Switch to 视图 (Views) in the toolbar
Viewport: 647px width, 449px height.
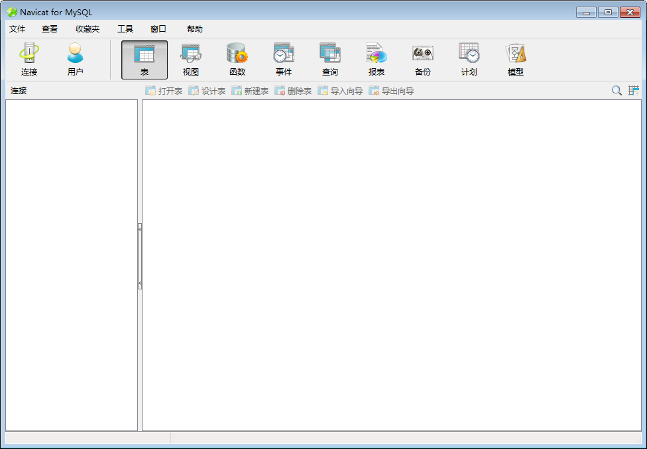point(190,58)
